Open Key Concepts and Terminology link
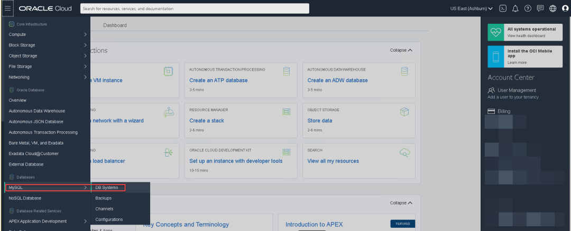Image resolution: width=571 pixels, height=231 pixels. coord(186,225)
